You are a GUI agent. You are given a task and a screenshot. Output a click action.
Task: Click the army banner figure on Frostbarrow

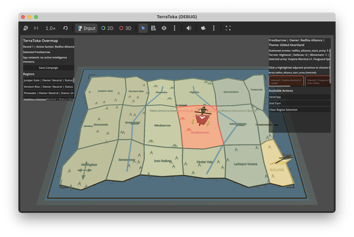click(x=202, y=116)
